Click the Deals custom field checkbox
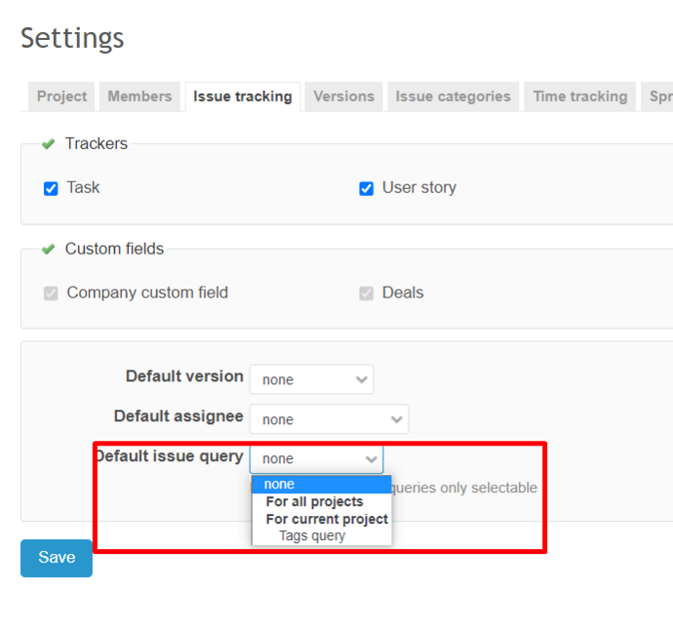Screen dimensions: 673x628 click(367, 294)
